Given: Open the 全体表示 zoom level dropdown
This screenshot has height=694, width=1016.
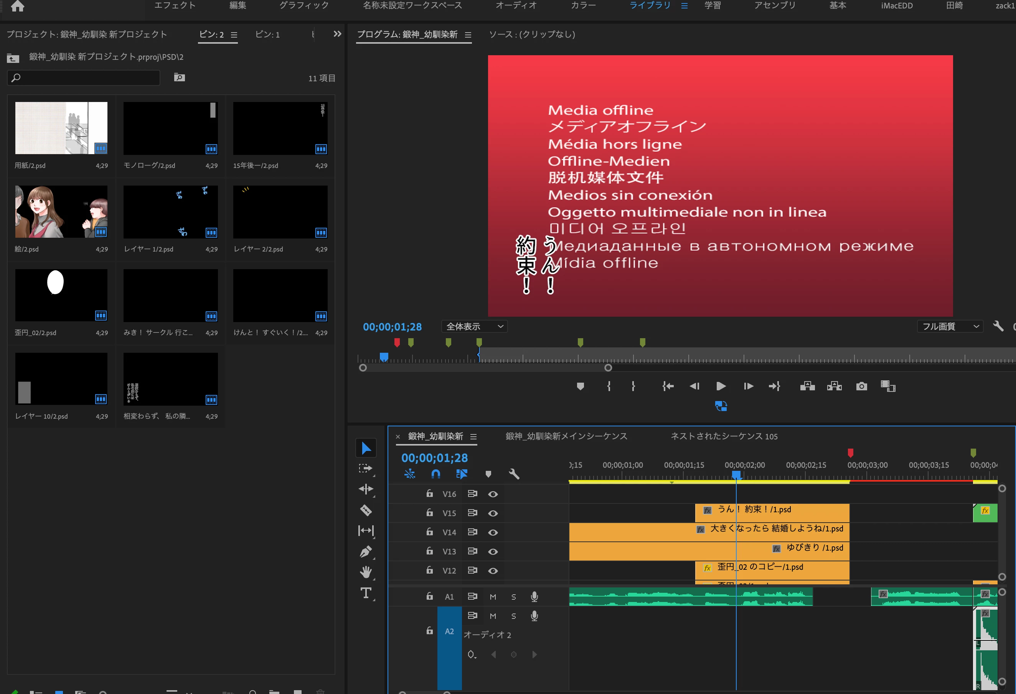Looking at the screenshot, I should pos(474,326).
